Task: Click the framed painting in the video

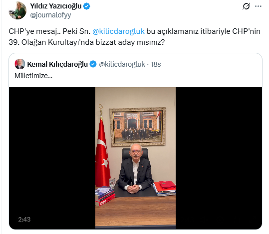Action: [138, 126]
